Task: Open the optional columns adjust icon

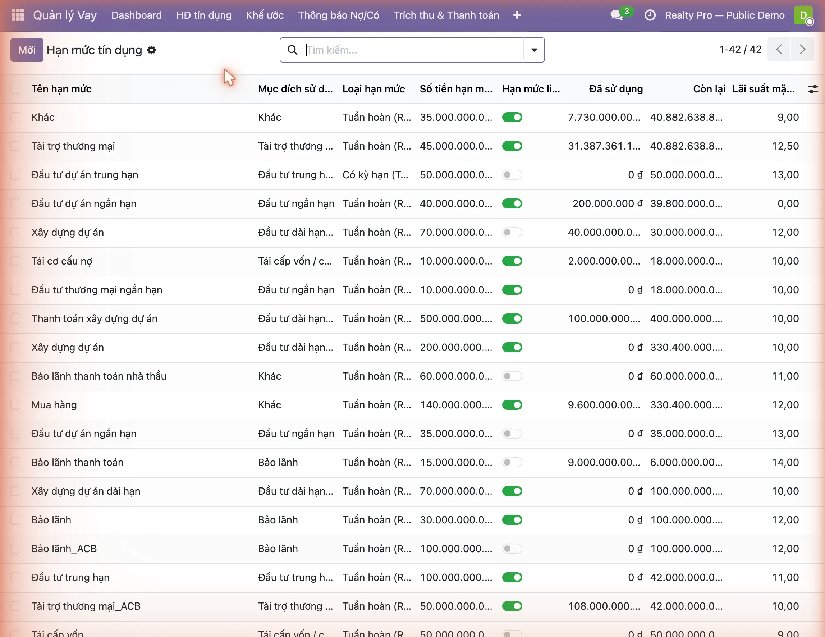Action: click(x=812, y=89)
